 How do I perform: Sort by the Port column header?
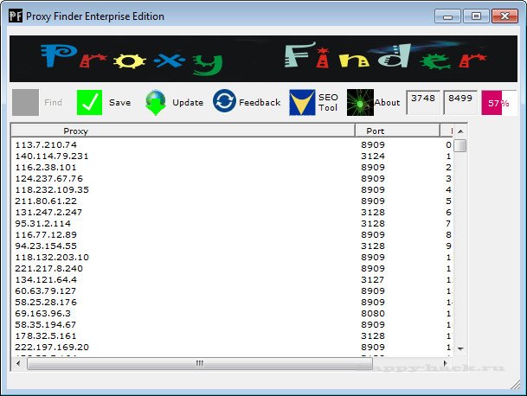click(397, 131)
